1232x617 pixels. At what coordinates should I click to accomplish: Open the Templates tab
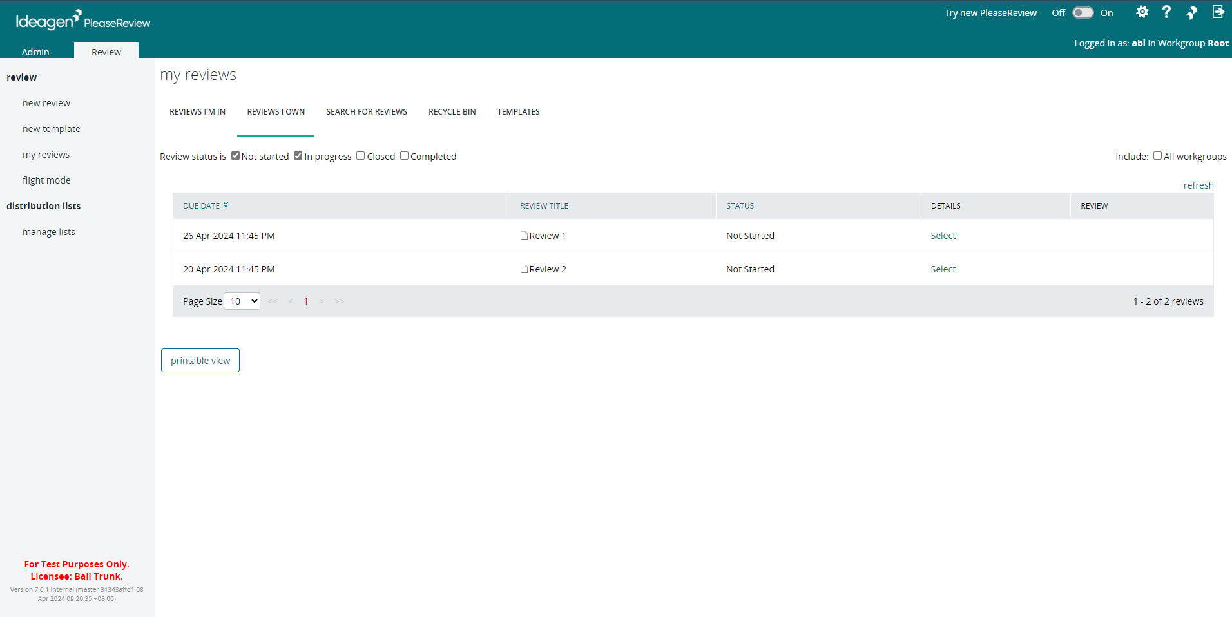[x=519, y=112]
